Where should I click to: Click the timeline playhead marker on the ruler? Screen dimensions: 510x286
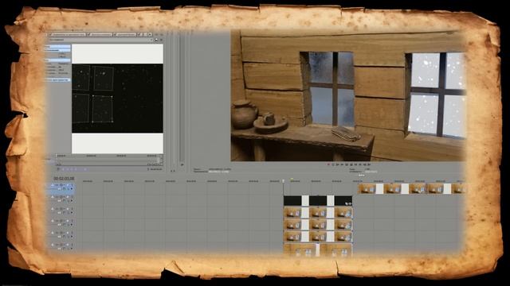[x=284, y=181]
